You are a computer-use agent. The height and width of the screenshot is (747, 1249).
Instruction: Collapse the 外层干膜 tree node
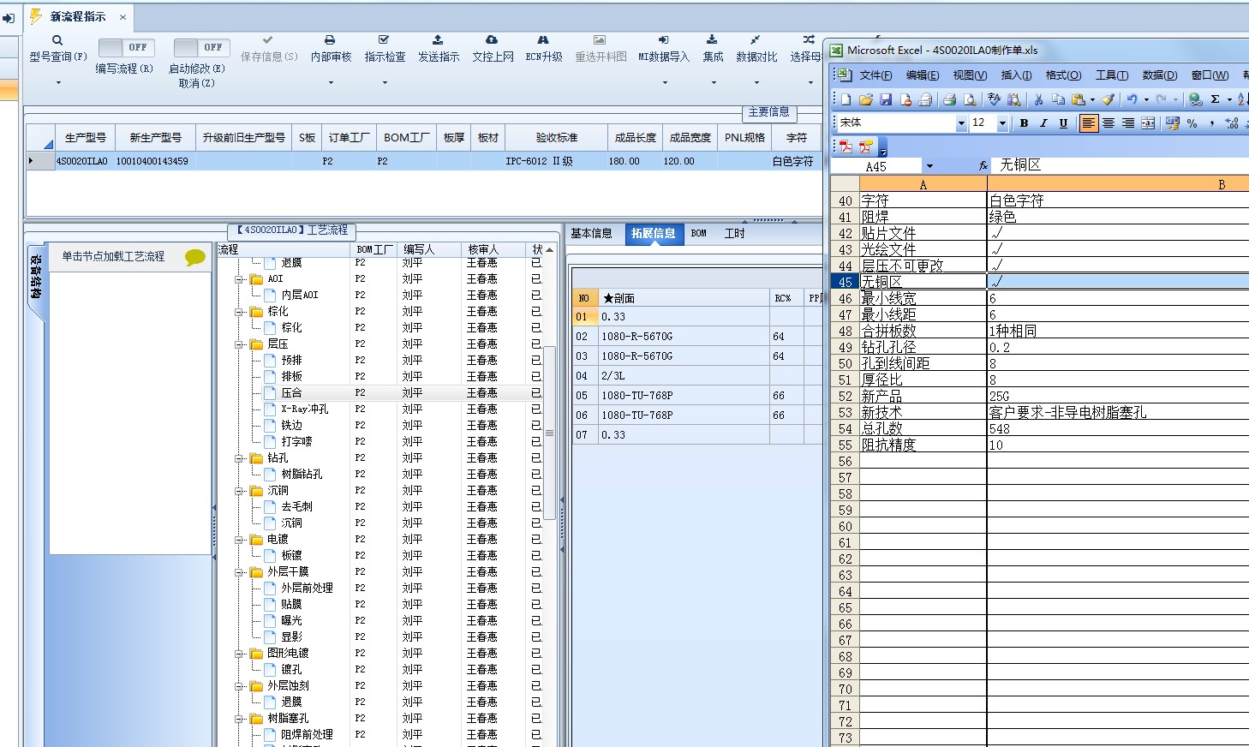tap(240, 572)
